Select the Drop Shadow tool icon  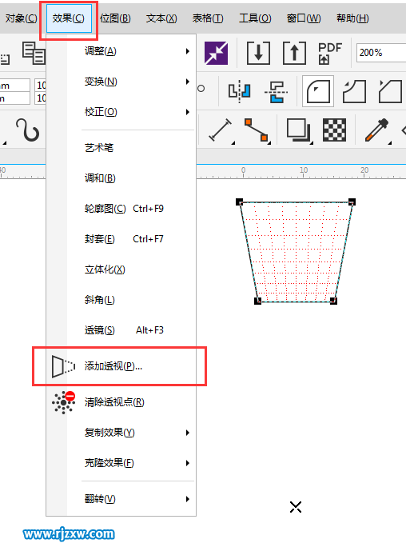298,130
